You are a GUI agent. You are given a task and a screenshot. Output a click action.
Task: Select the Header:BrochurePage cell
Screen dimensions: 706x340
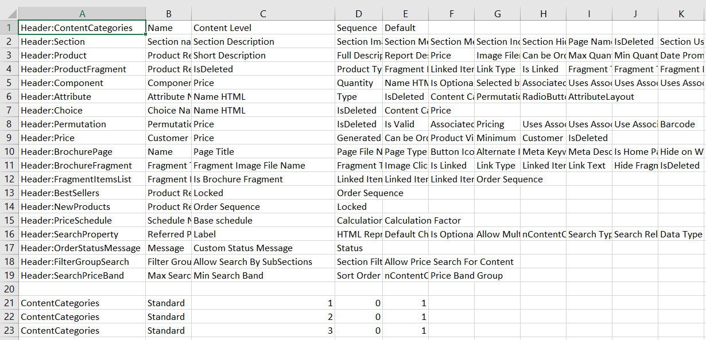click(x=82, y=151)
